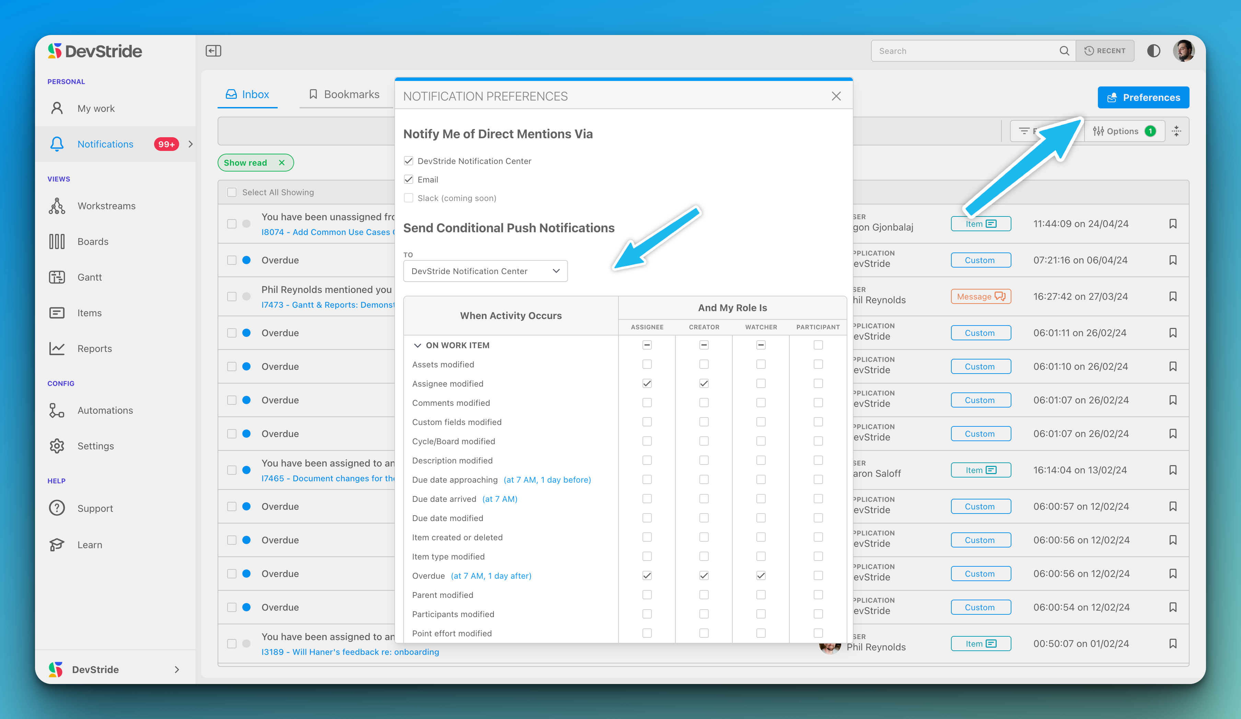Viewport: 1241px width, 719px height.
Task: Open Learn from the help section
Action: [x=89, y=545]
